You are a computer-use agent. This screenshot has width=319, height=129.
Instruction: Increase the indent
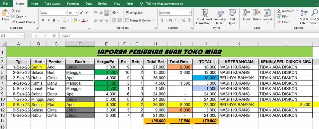119,20
